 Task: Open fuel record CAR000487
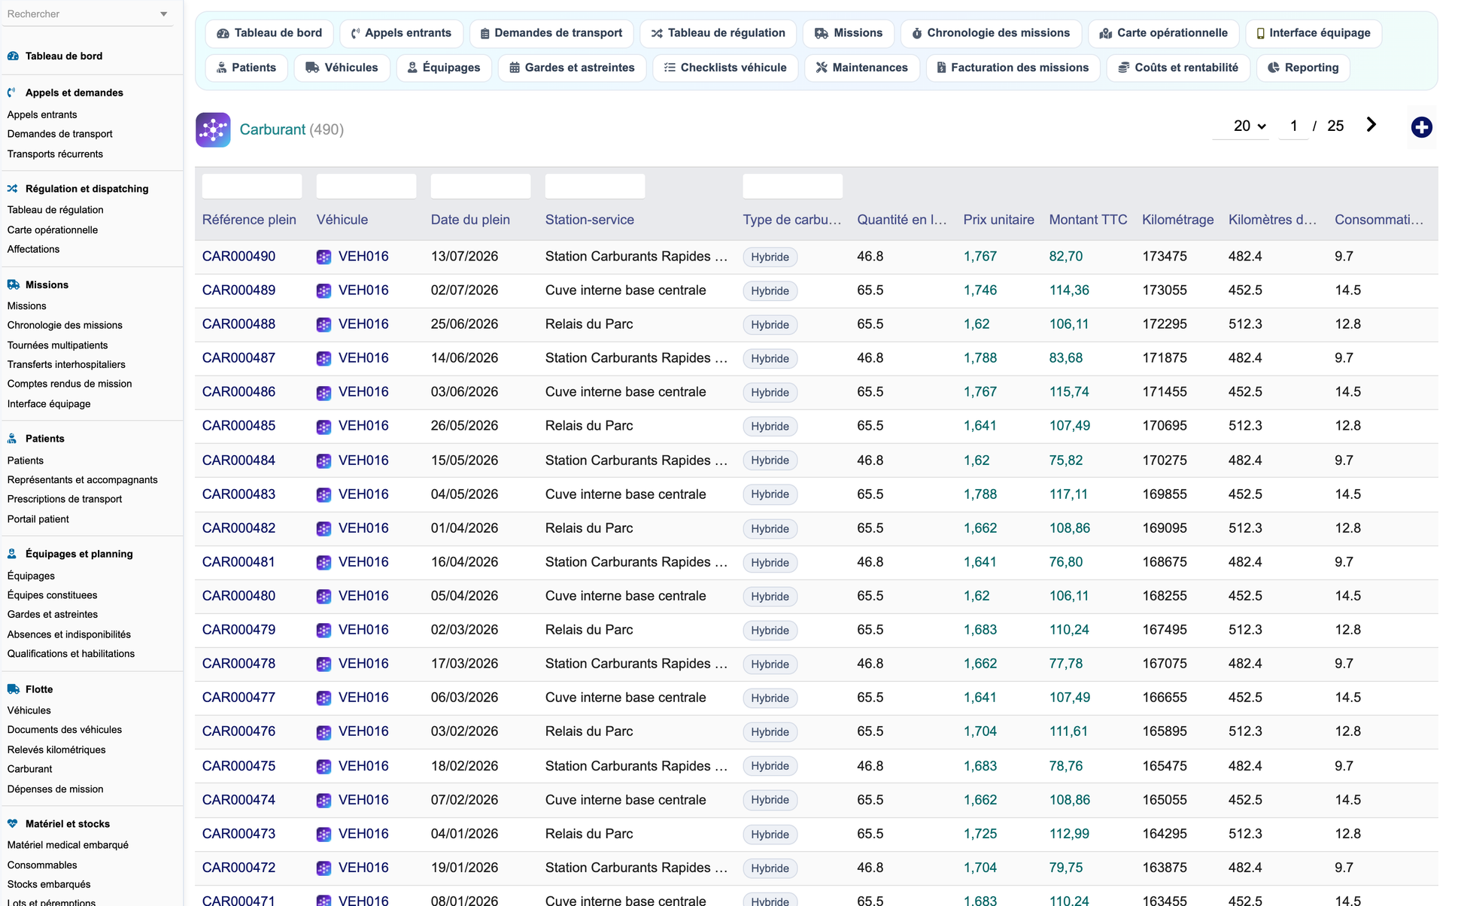click(238, 358)
